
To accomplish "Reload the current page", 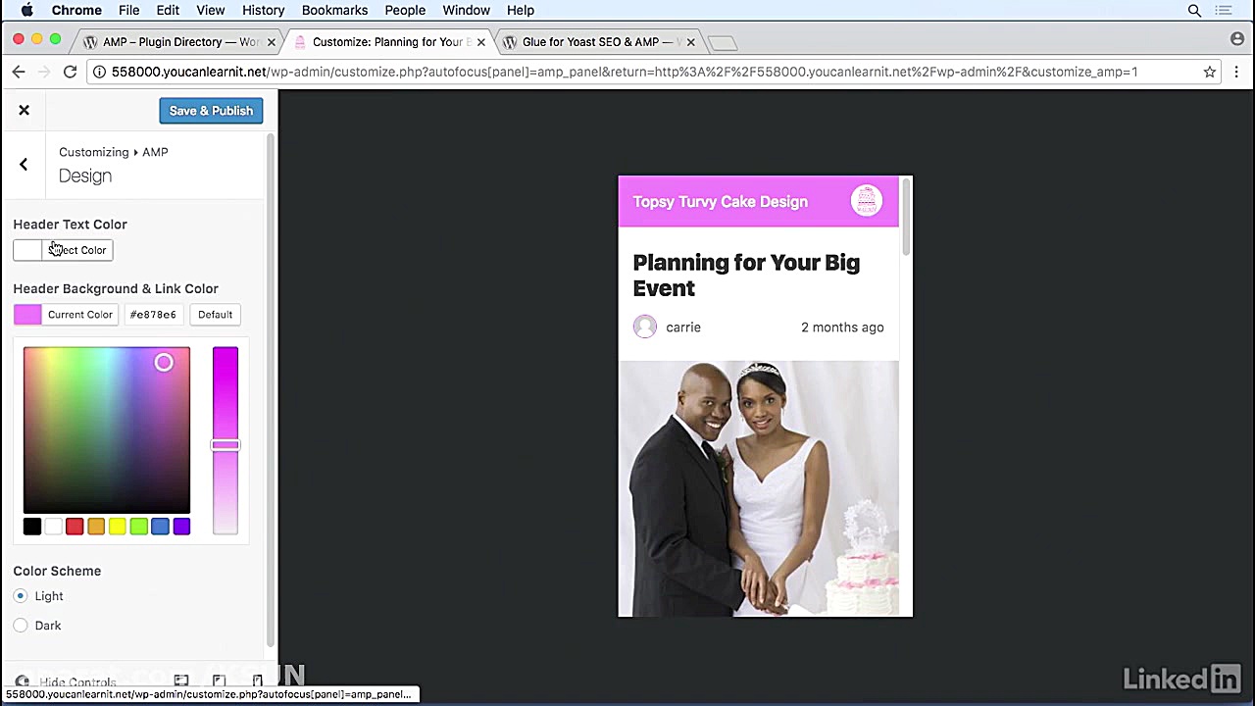I will [x=70, y=72].
